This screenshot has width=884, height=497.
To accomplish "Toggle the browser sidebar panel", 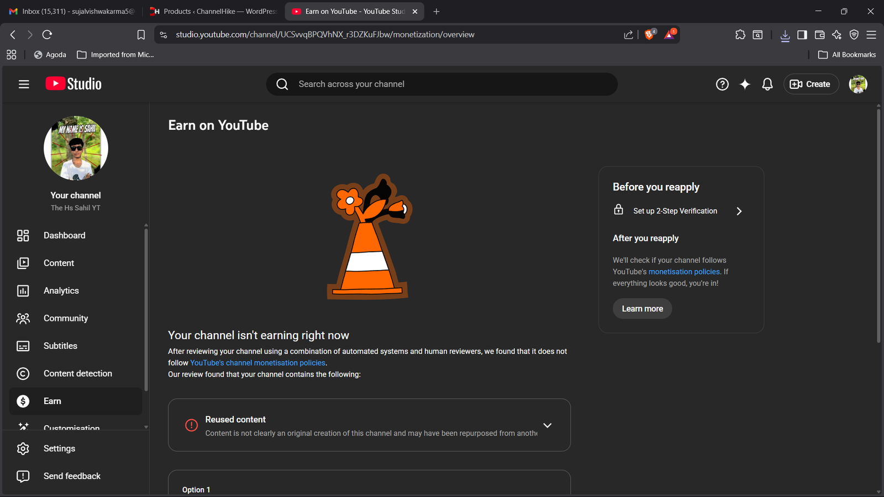I will click(x=802, y=35).
